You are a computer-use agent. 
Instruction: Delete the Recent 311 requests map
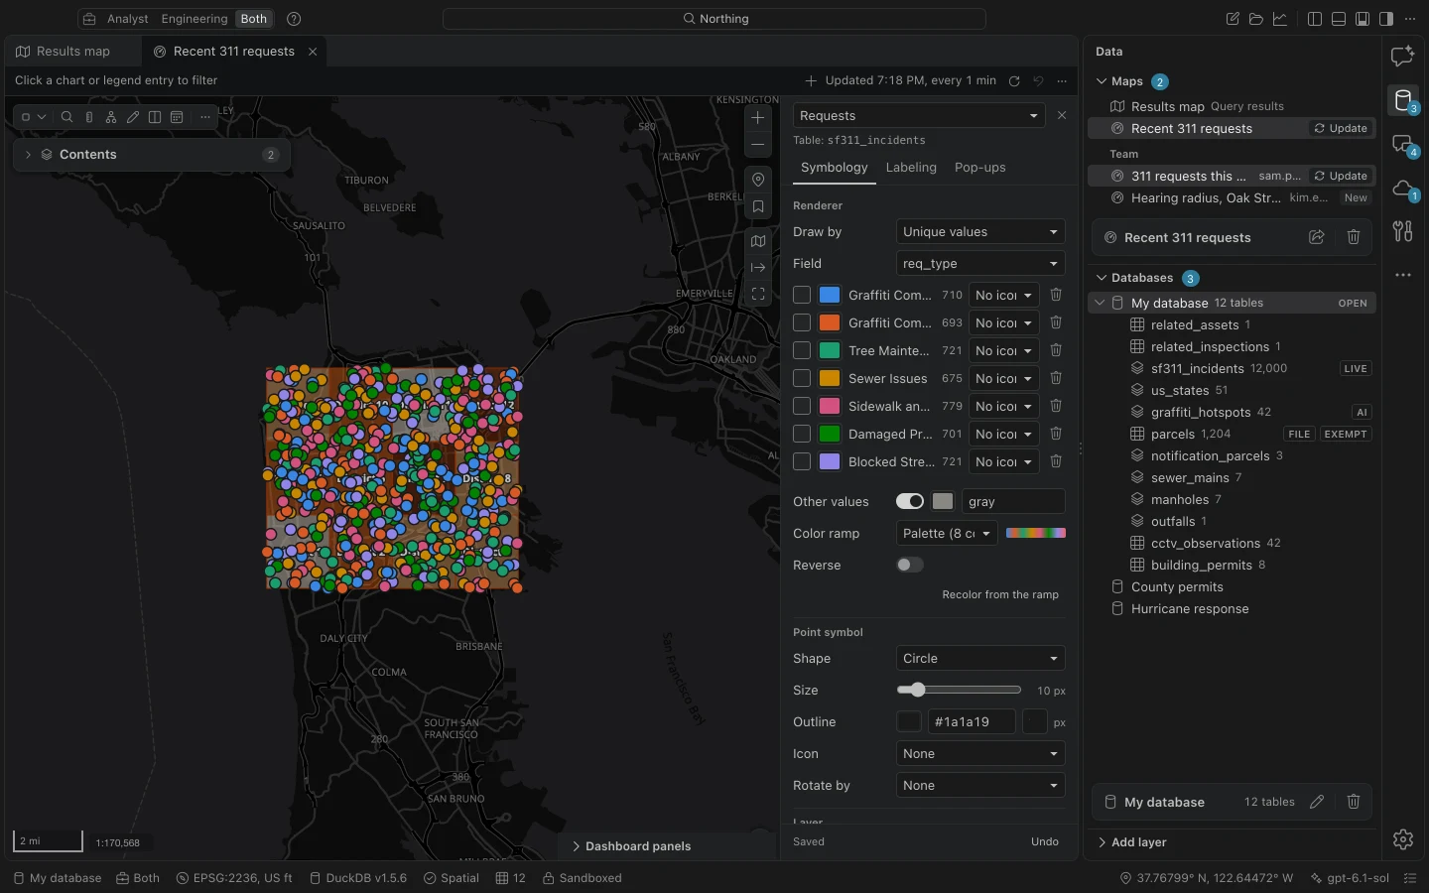[1354, 237]
